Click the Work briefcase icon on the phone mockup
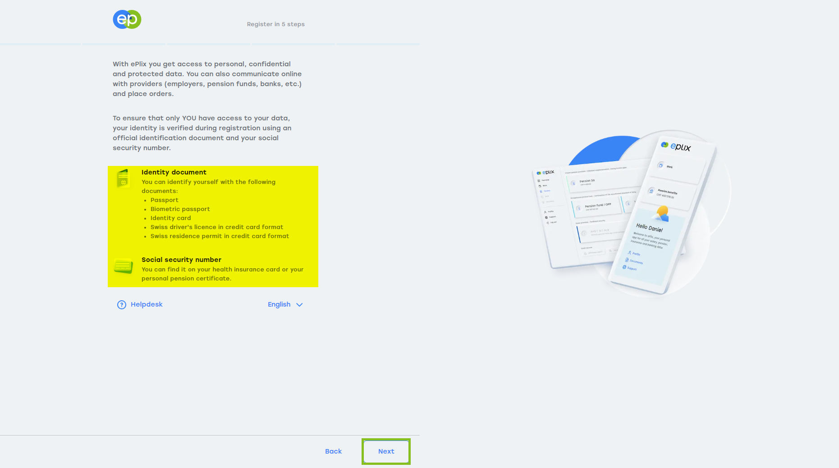Viewport: 839px width, 468px height. click(x=661, y=166)
